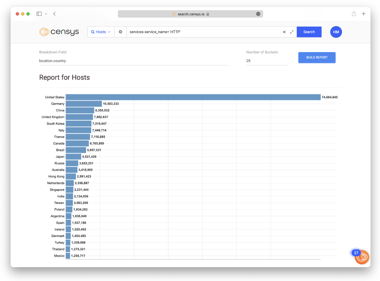This screenshot has width=380, height=281.
Task: Open the Hosts search type dropdown
Action: [101, 32]
